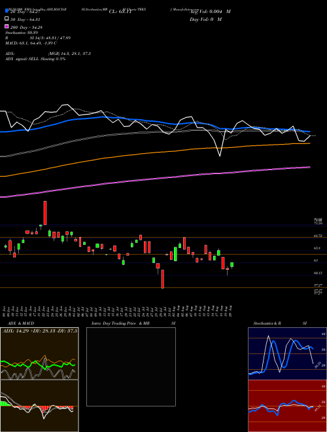Click the MACD values text line
327x432 pixels.
click(x=31, y=43)
